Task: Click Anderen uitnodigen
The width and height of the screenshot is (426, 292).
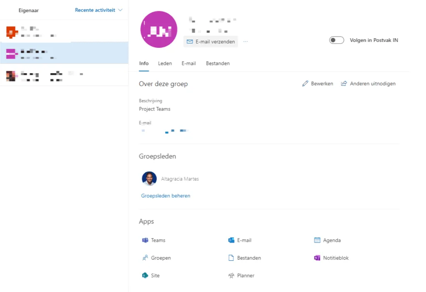Action: pos(368,83)
